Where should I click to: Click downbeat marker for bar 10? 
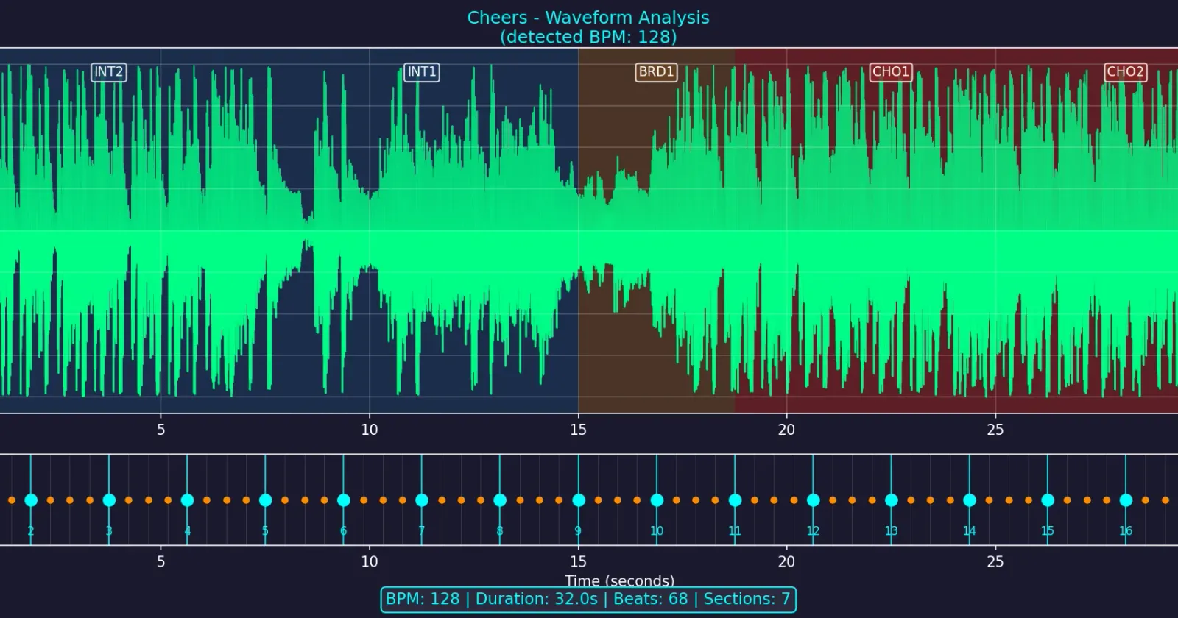tap(657, 500)
